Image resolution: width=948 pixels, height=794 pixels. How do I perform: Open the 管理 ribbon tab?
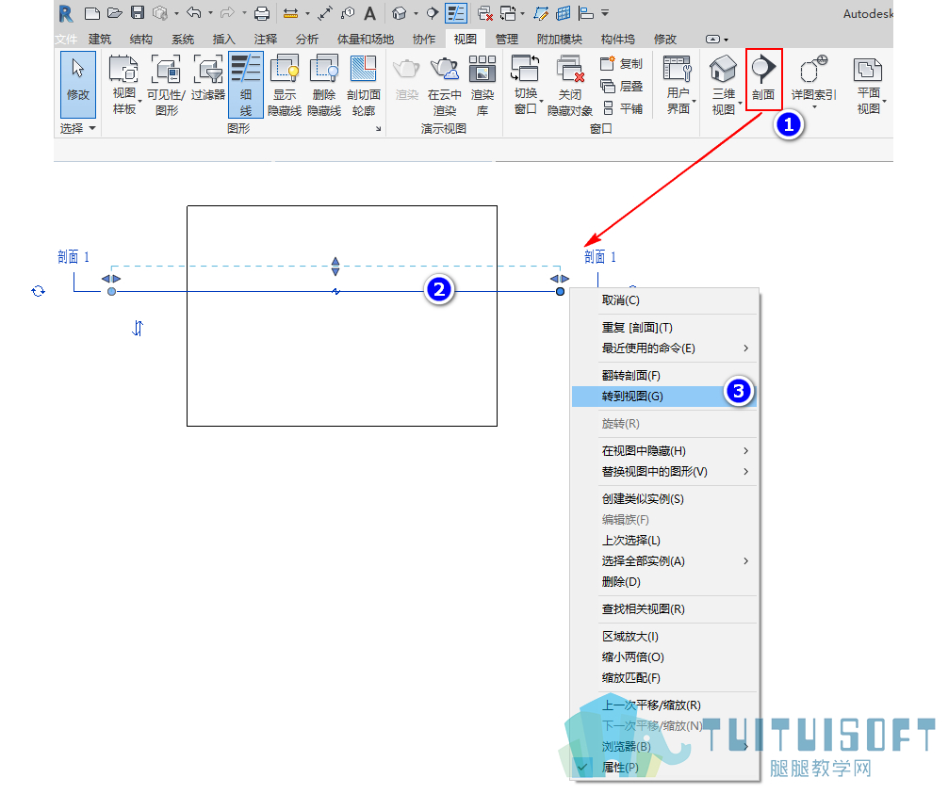[x=507, y=40]
